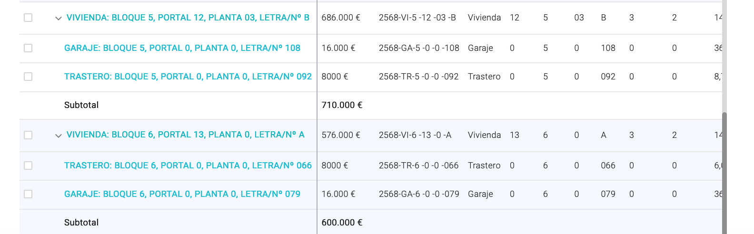
Task: Select the 686.000 € price cell
Action: coord(341,18)
